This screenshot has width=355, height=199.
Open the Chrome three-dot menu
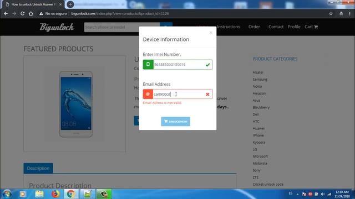coord(350,13)
